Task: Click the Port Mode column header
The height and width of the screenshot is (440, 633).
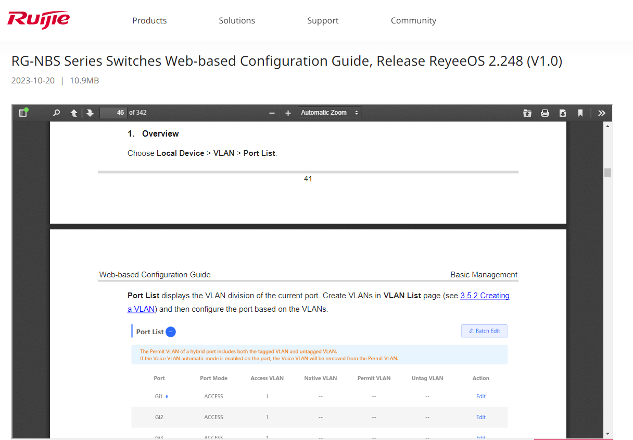Action: pyautogui.click(x=213, y=378)
